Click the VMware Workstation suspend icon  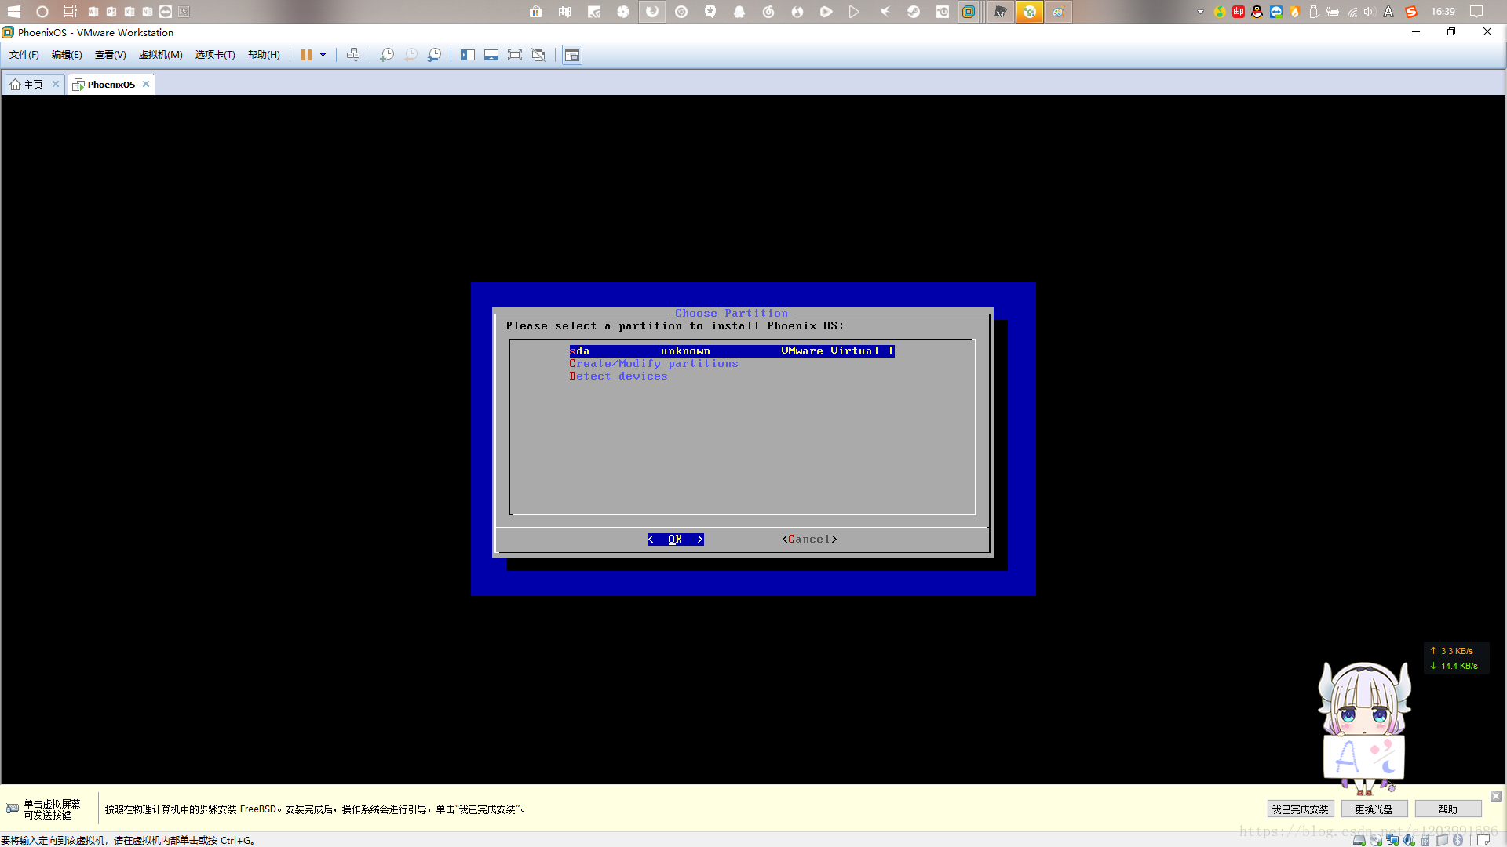(306, 55)
